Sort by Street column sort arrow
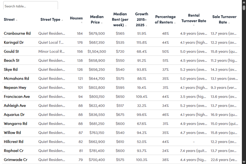The width and height of the screenshot is (246, 164). (x=17, y=20)
